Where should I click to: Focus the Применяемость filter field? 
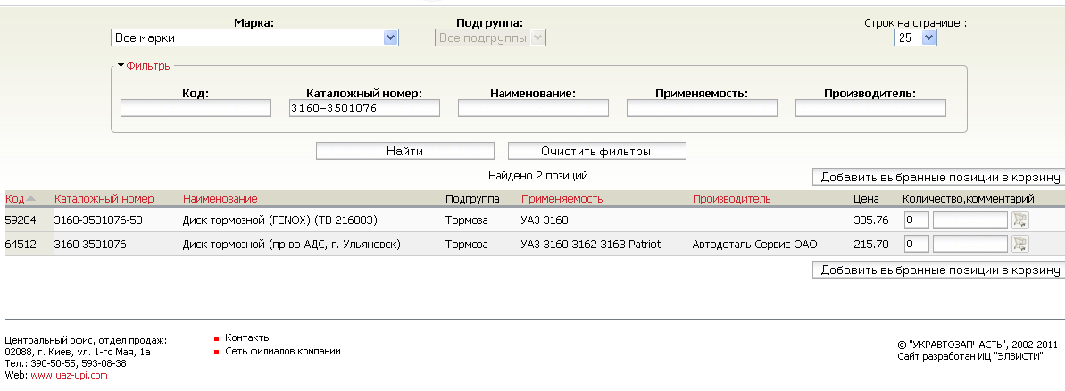702,108
